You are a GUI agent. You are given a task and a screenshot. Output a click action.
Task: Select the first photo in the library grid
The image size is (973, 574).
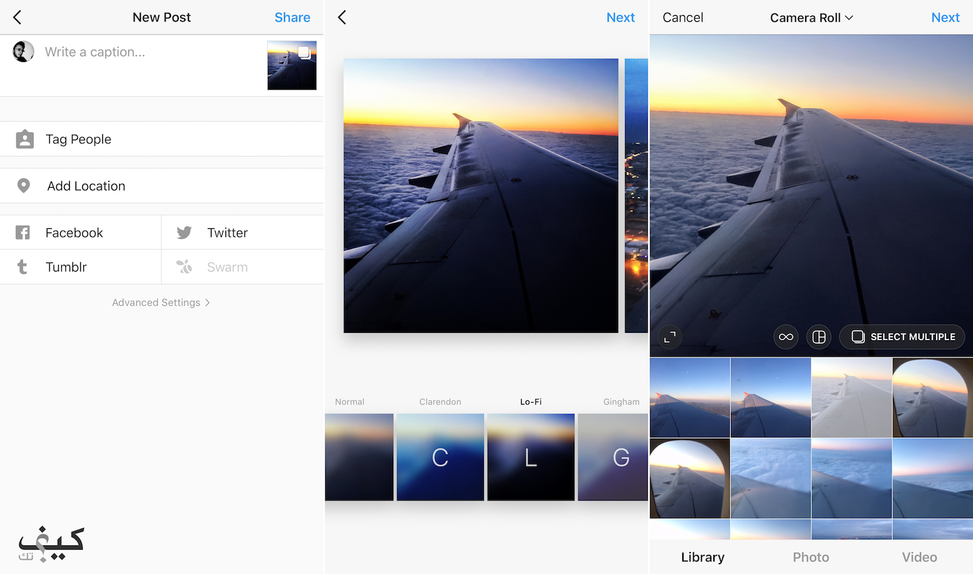click(x=690, y=398)
